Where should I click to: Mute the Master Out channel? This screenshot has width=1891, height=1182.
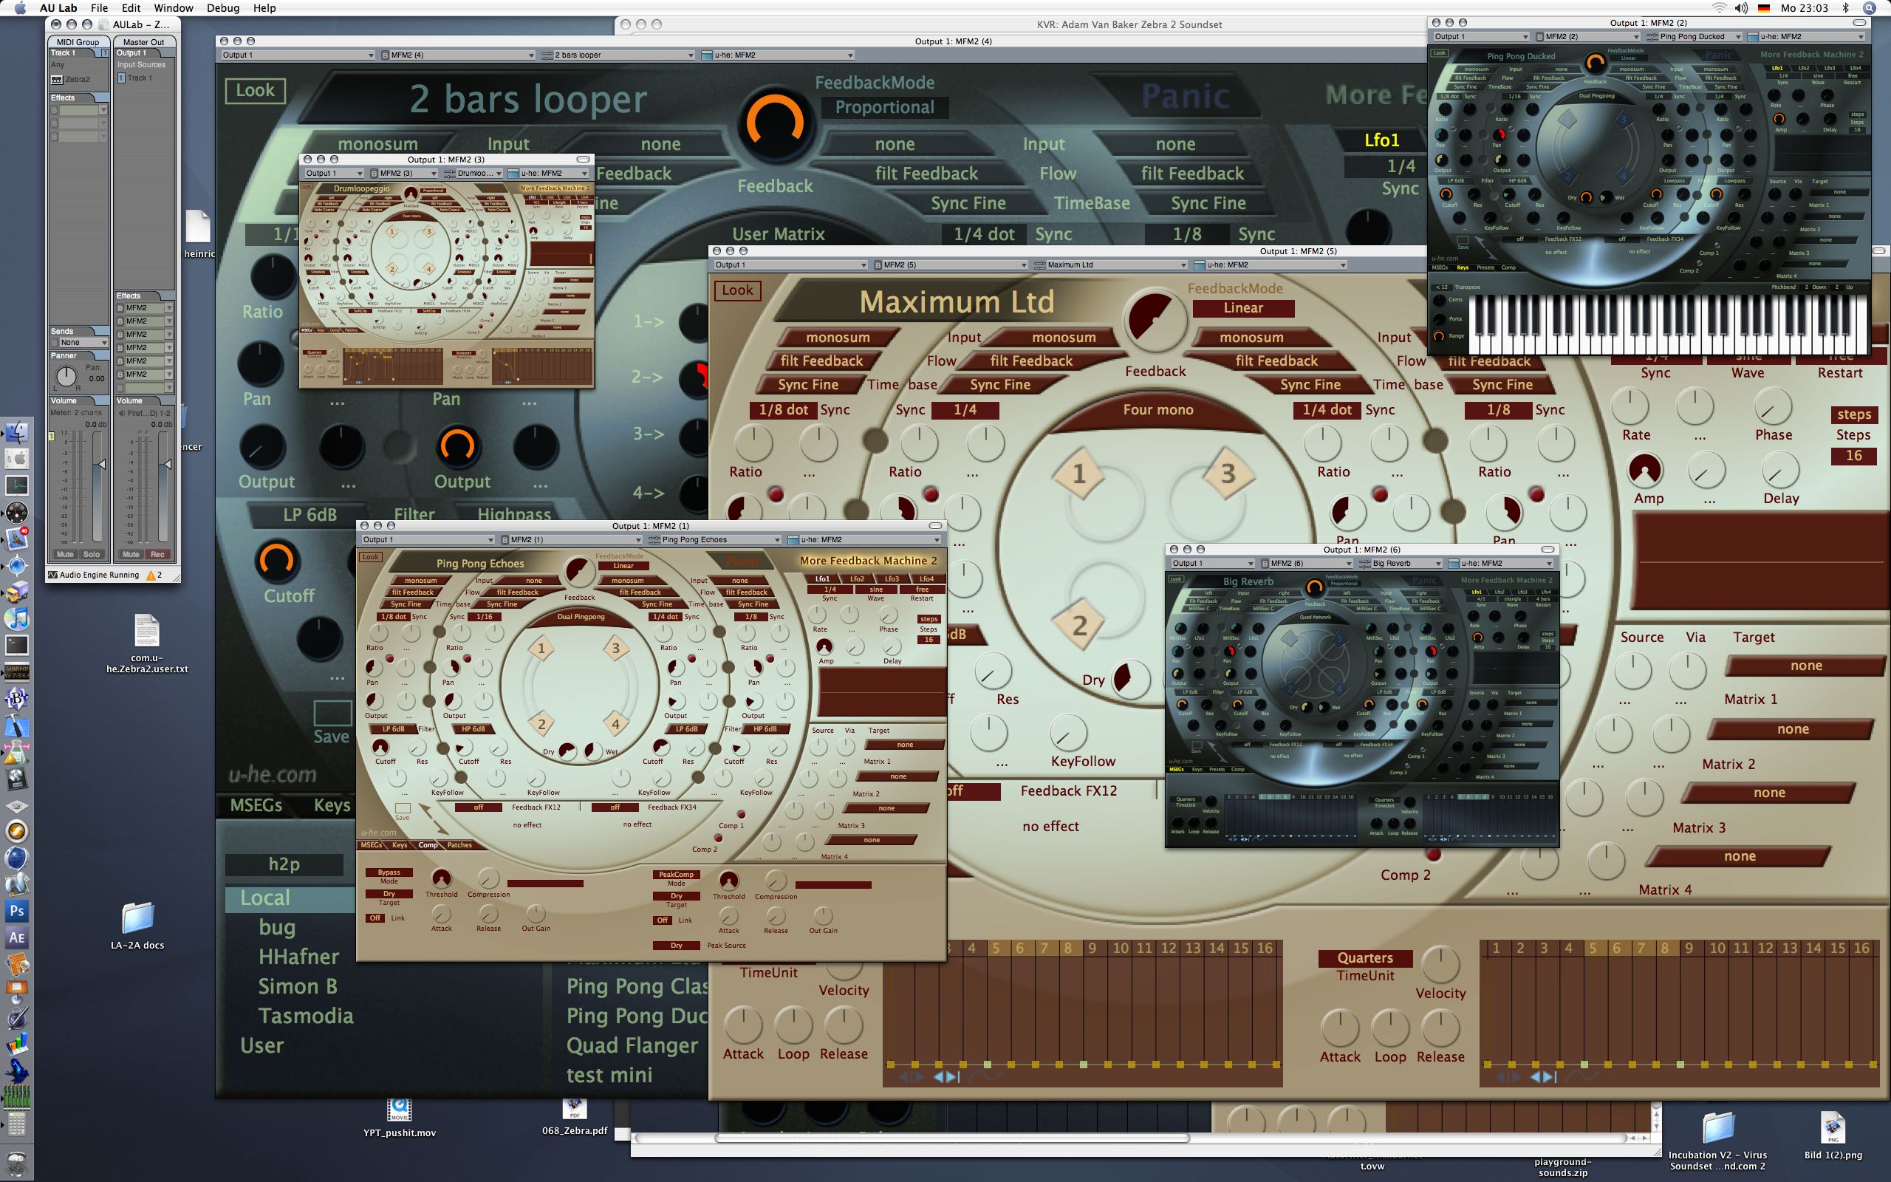tap(131, 554)
